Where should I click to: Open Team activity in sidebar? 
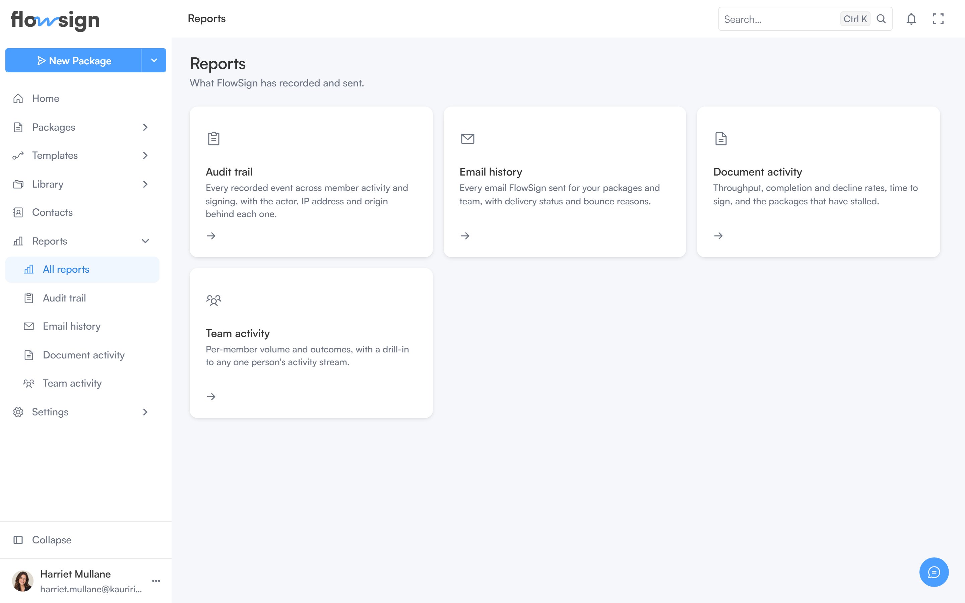[82, 383]
